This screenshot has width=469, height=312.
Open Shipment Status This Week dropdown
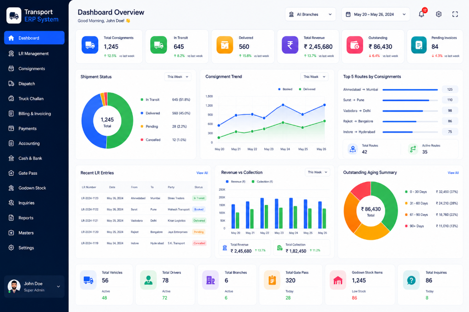pyautogui.click(x=178, y=77)
